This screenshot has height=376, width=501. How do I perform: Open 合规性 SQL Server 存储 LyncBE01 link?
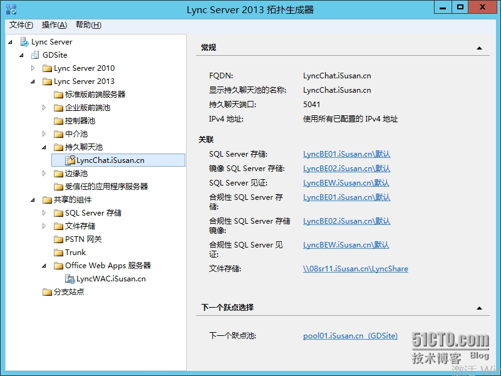click(347, 197)
